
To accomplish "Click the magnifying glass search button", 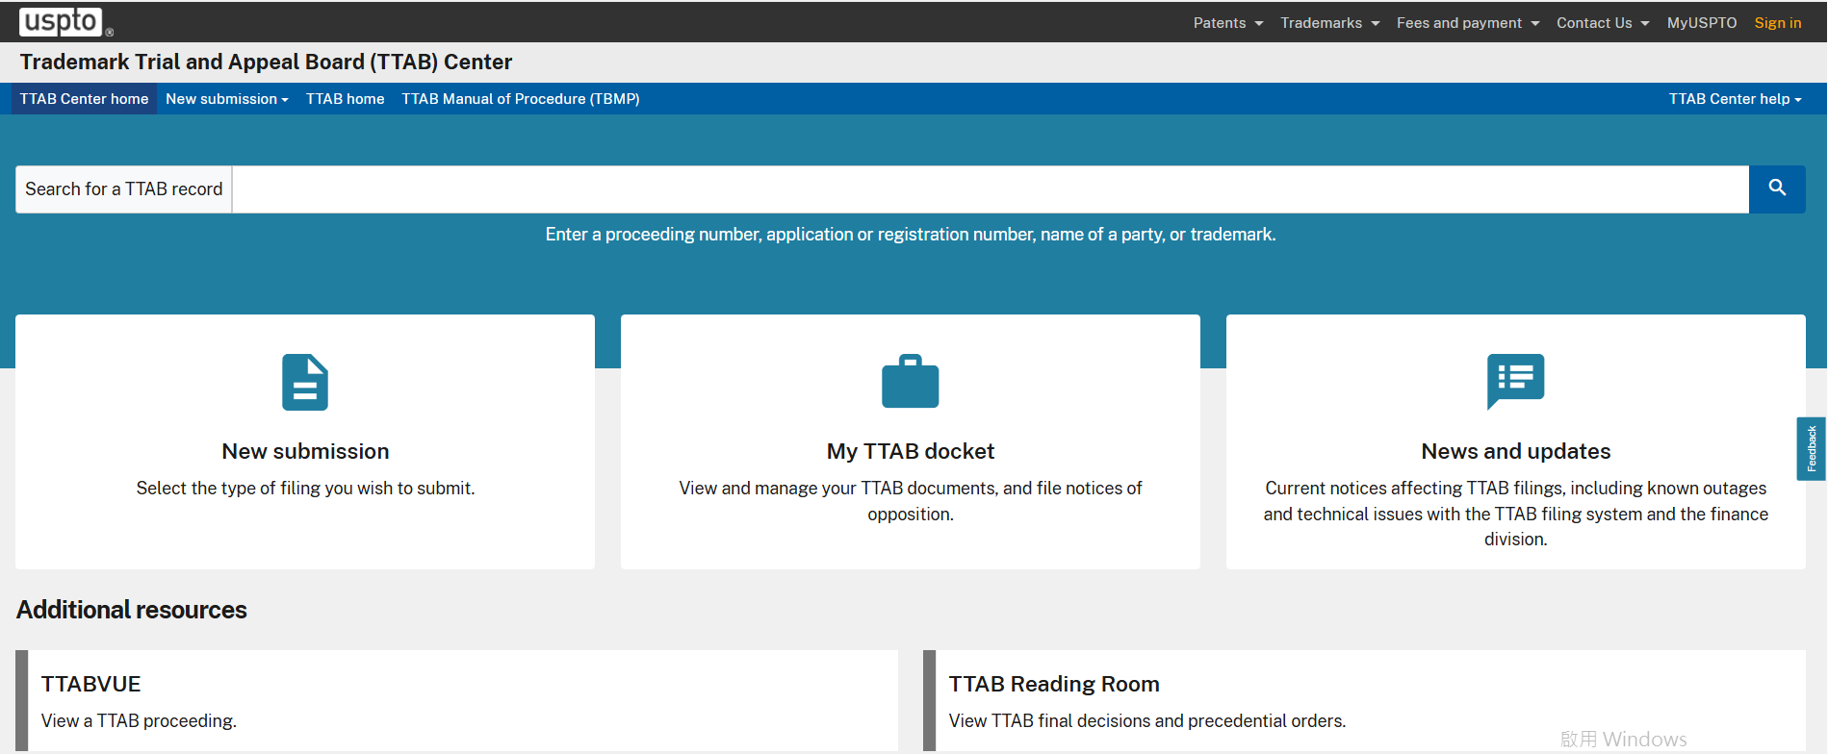I will 1777,188.
